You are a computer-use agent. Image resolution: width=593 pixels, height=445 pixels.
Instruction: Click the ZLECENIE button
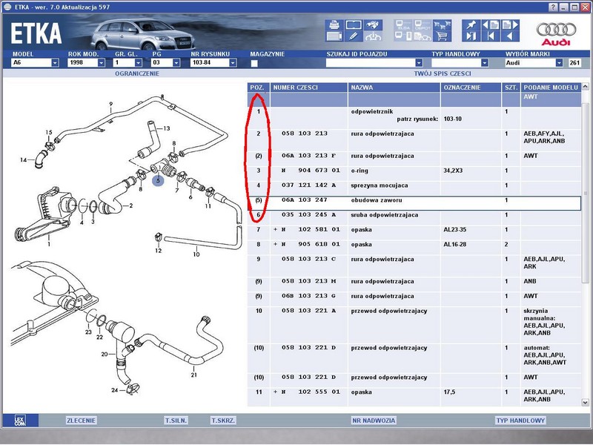82,421
